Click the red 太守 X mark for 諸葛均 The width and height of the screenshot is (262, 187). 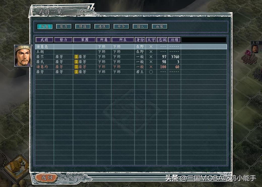[x=151, y=67]
